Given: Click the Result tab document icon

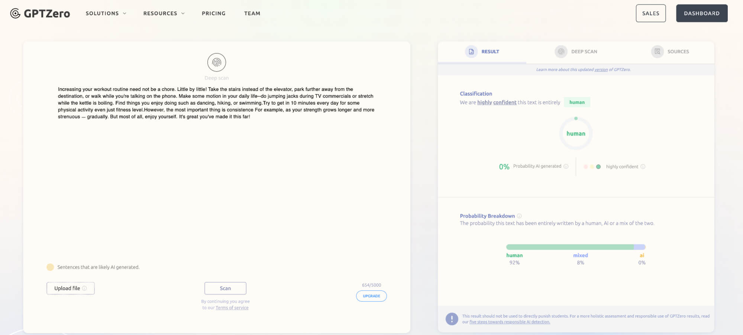Looking at the screenshot, I should click(x=471, y=52).
